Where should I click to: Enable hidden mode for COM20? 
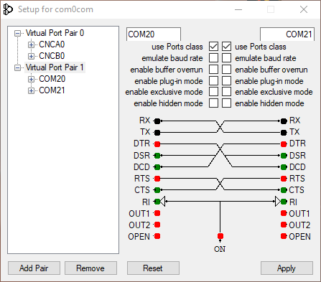click(213, 103)
